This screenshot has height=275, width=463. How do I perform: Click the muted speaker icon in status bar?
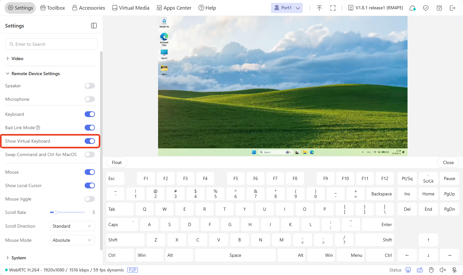pos(443,270)
